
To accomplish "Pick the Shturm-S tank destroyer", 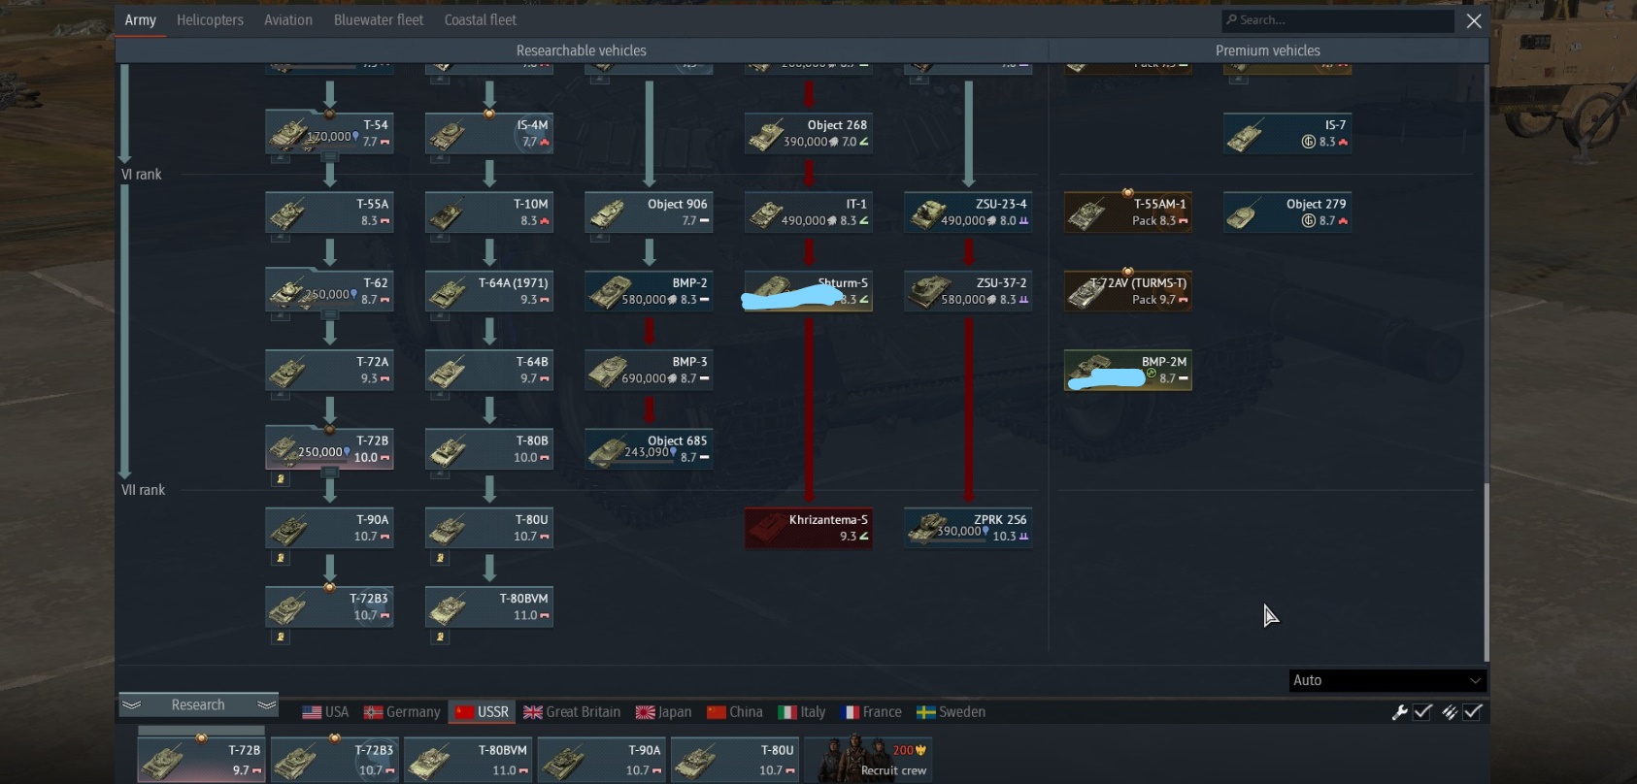I will pos(809,291).
